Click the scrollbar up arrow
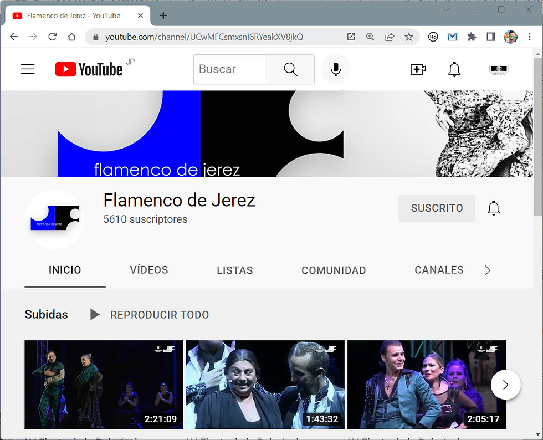The height and width of the screenshot is (440, 543). 538,54
